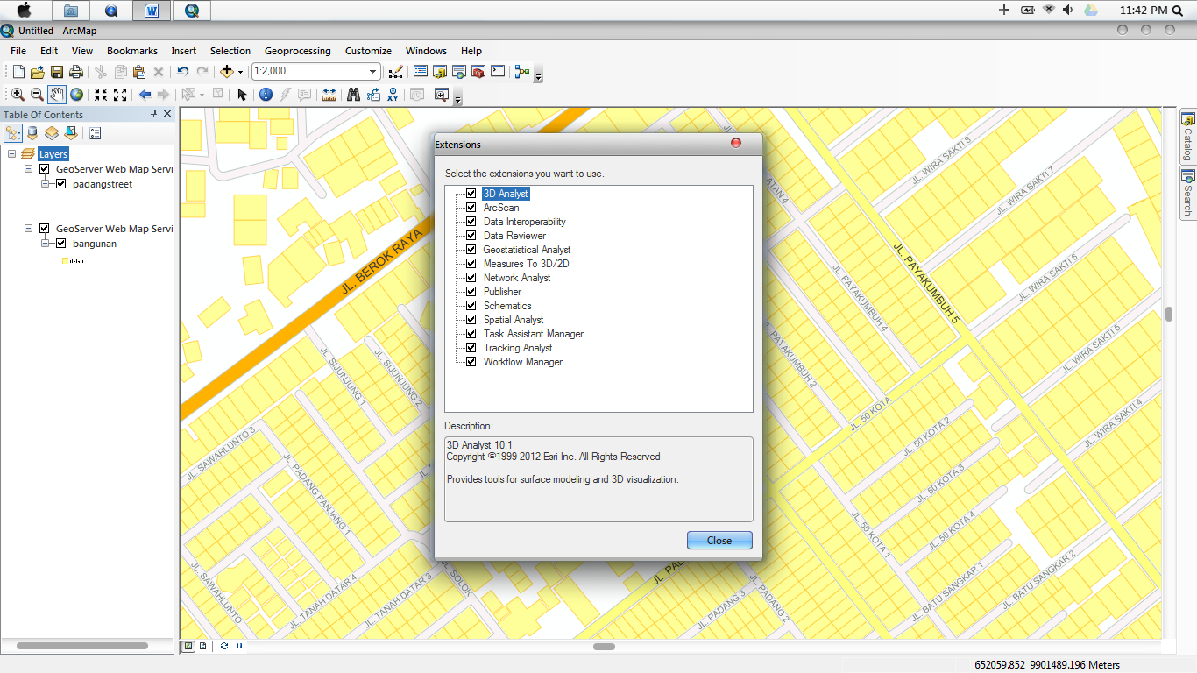The height and width of the screenshot is (673, 1197).
Task: Click the Add Data button
Action: coord(227,72)
